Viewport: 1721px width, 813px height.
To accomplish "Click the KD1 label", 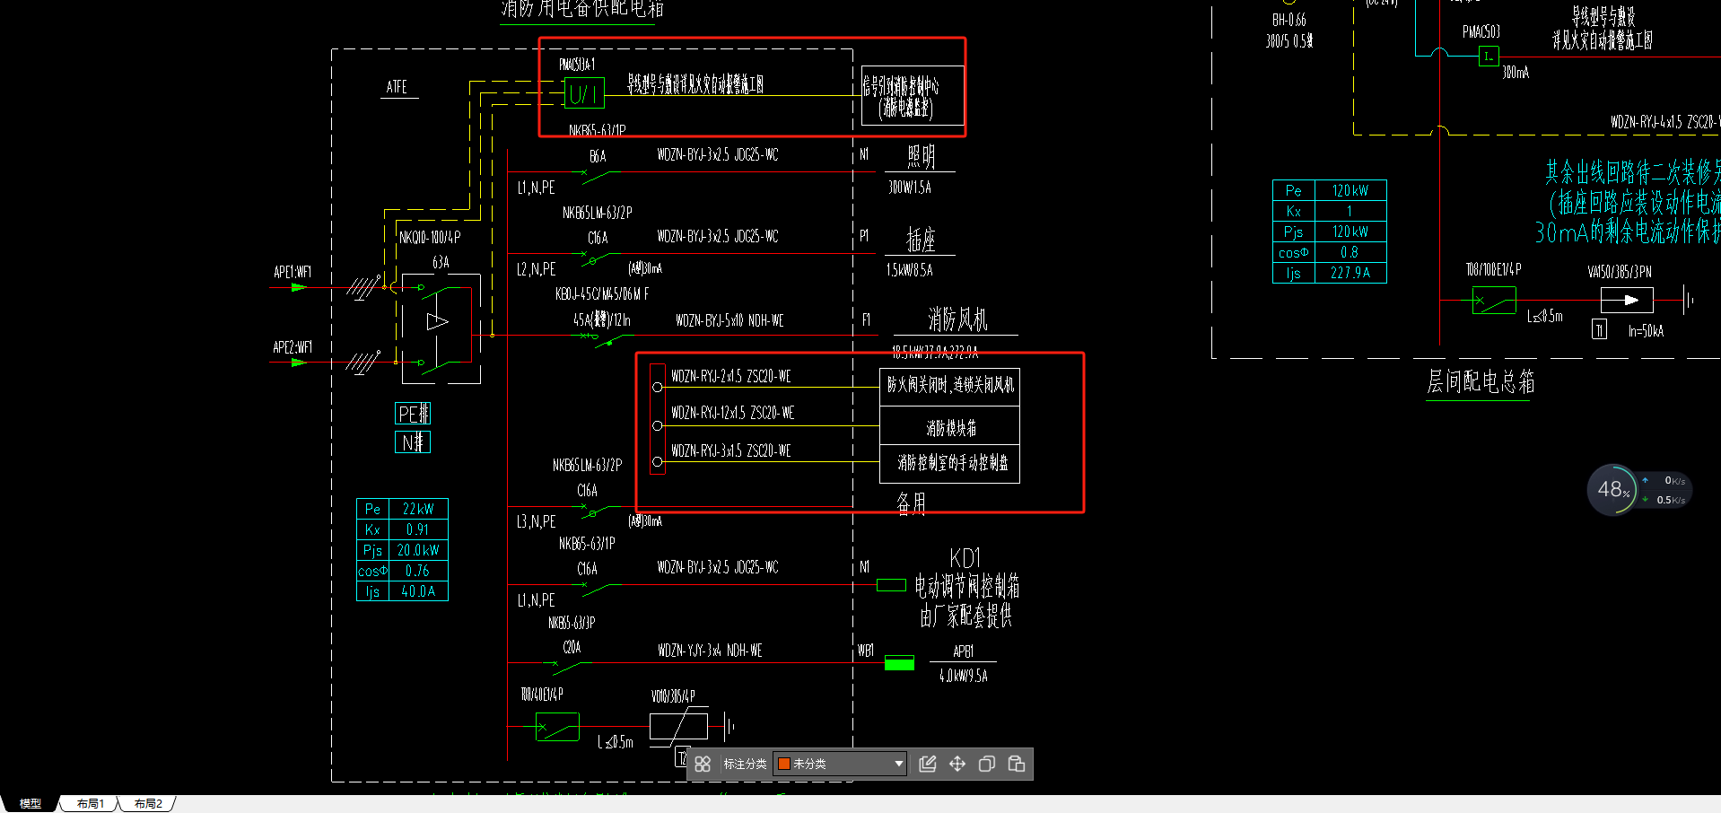I will pyautogui.click(x=965, y=558).
